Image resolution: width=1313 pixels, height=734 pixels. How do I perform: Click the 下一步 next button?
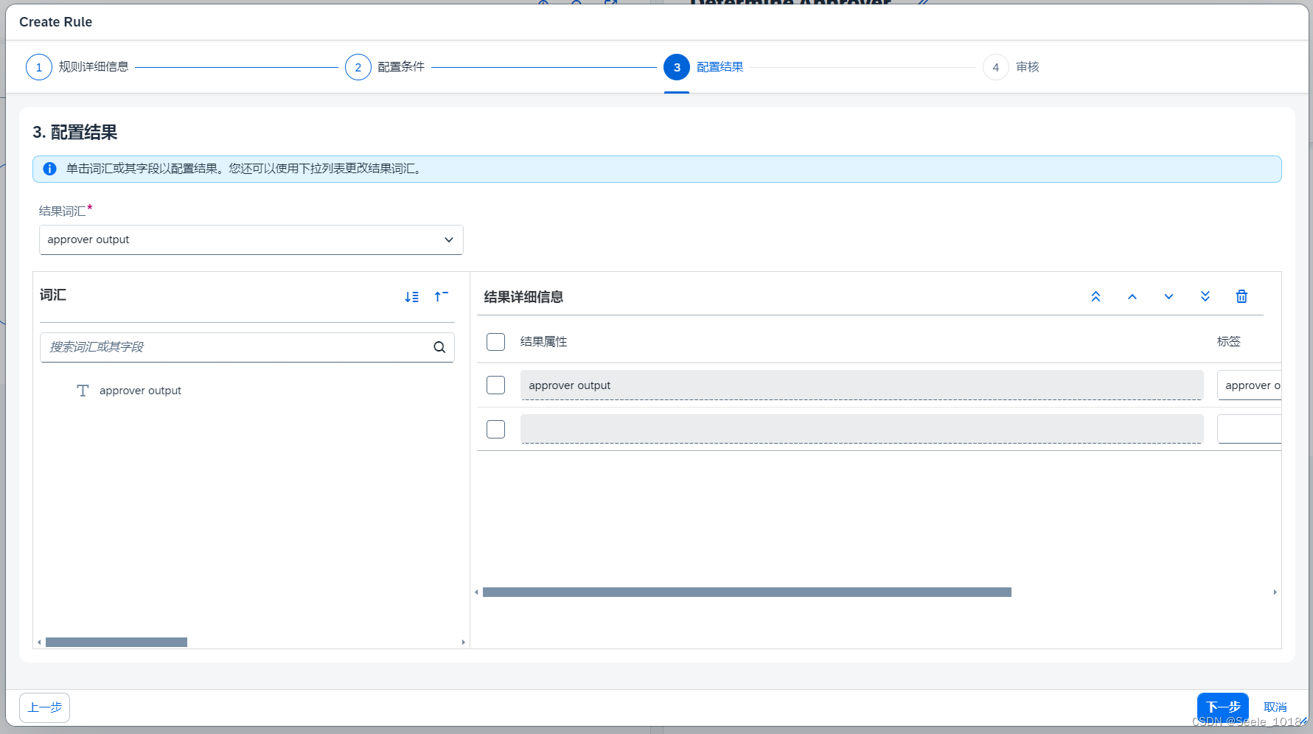coord(1223,707)
